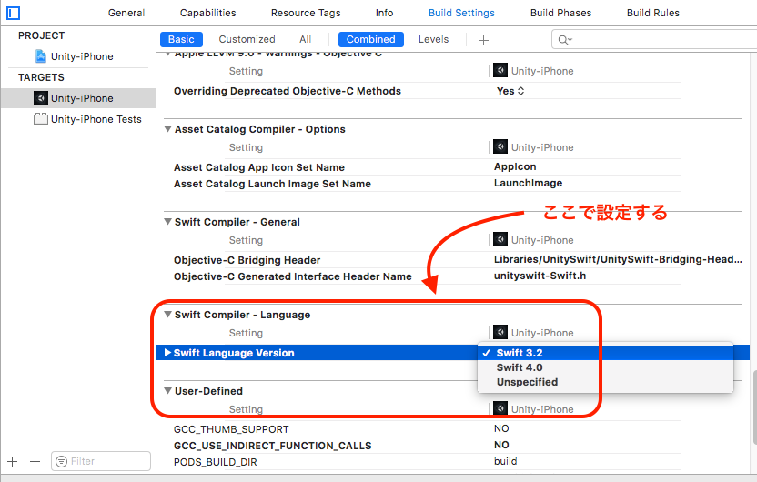Click Unity-iPhone column icon under Asset Catalog
757x482 pixels.
pos(500,146)
